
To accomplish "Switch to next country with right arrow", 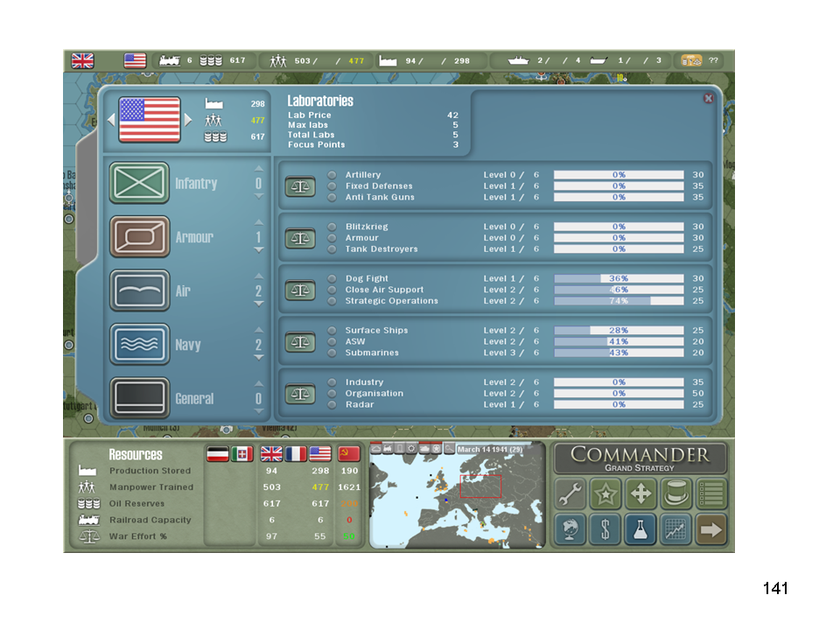I will [x=188, y=119].
